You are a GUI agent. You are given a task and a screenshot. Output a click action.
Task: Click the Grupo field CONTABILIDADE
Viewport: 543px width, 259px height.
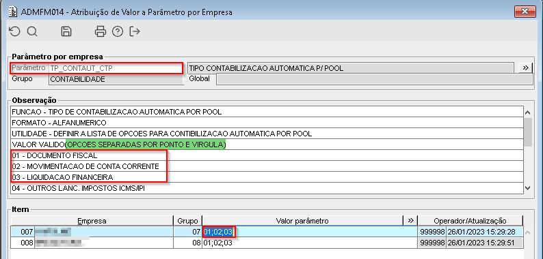click(116, 79)
